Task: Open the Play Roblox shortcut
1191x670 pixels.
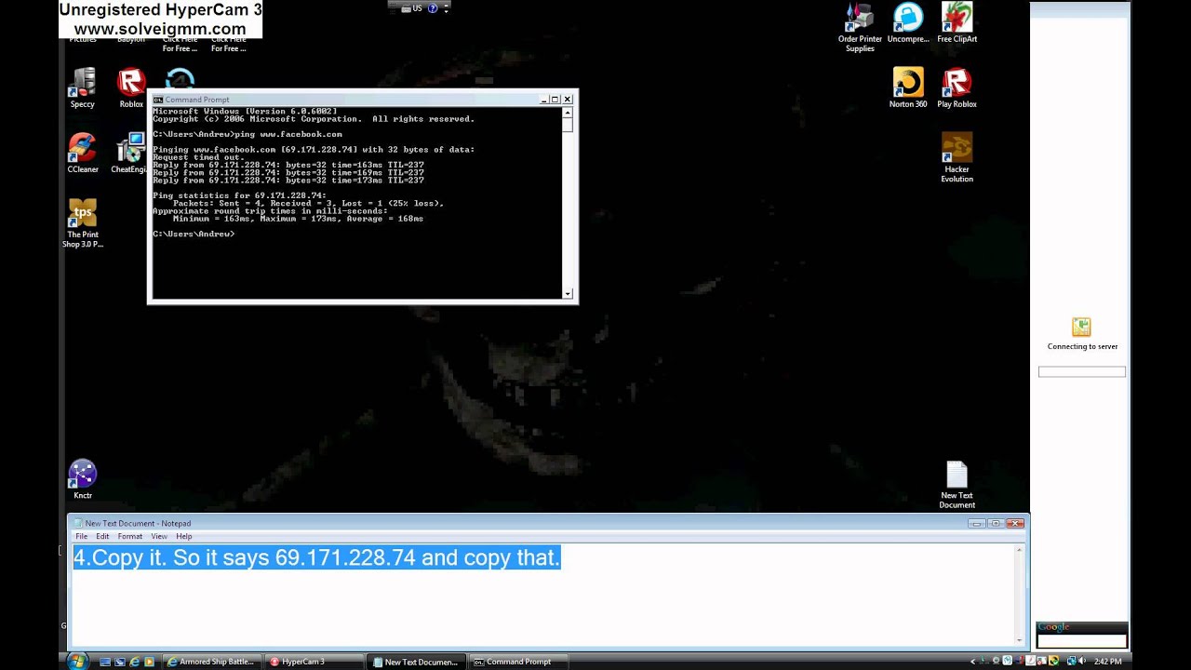Action: click(x=957, y=88)
